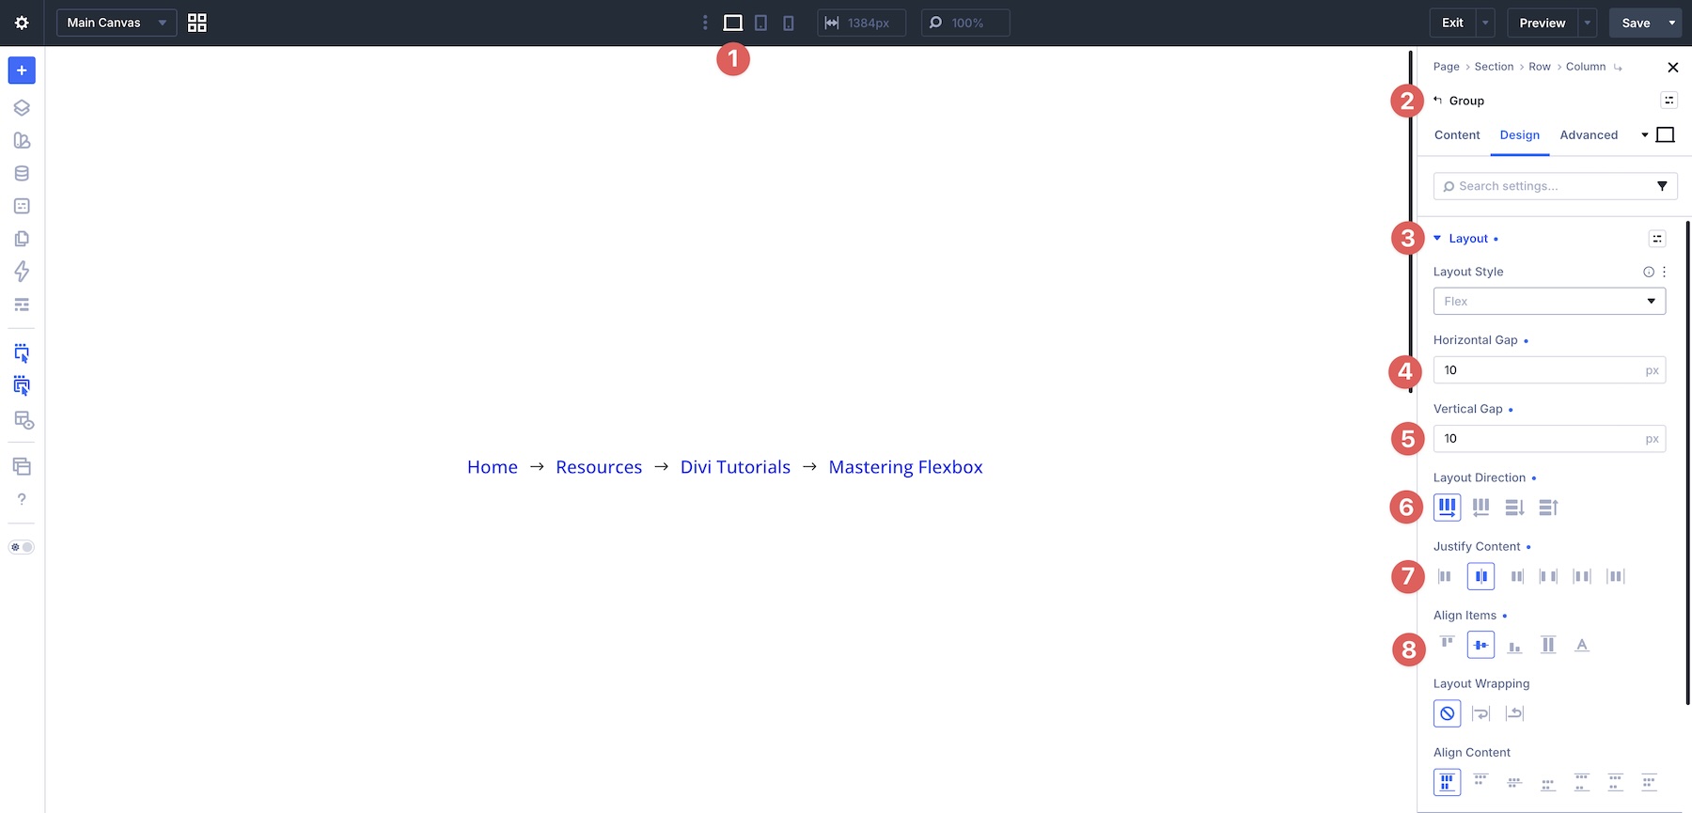The image size is (1692, 813).
Task: Click the Save button
Action: point(1636,23)
